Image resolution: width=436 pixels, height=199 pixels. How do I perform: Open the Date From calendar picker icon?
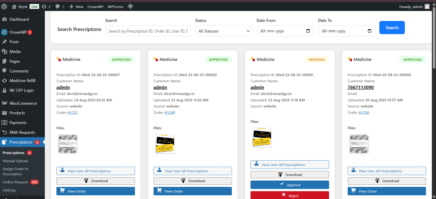tap(308, 31)
